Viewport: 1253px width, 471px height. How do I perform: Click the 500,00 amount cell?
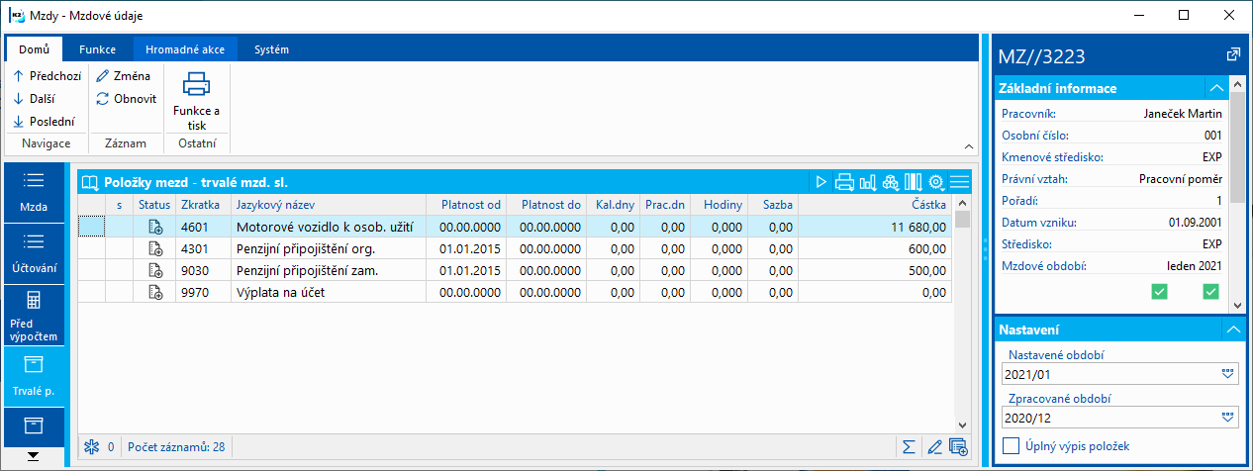pos(874,270)
